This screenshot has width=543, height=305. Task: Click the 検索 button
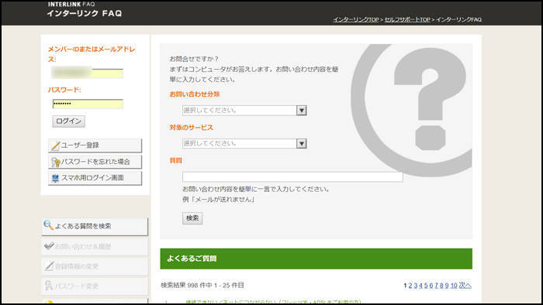coord(192,218)
